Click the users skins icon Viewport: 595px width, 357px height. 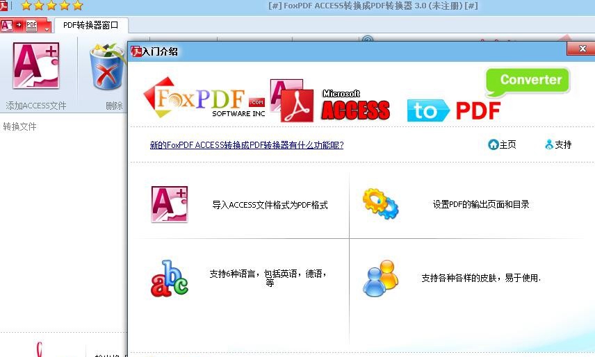click(x=381, y=279)
